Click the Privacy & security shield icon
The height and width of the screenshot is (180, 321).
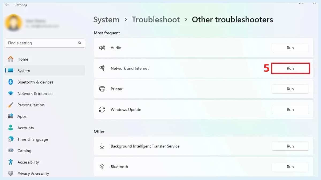[11, 174]
